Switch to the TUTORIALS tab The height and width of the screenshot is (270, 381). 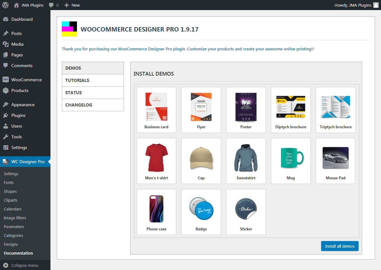[x=93, y=80]
